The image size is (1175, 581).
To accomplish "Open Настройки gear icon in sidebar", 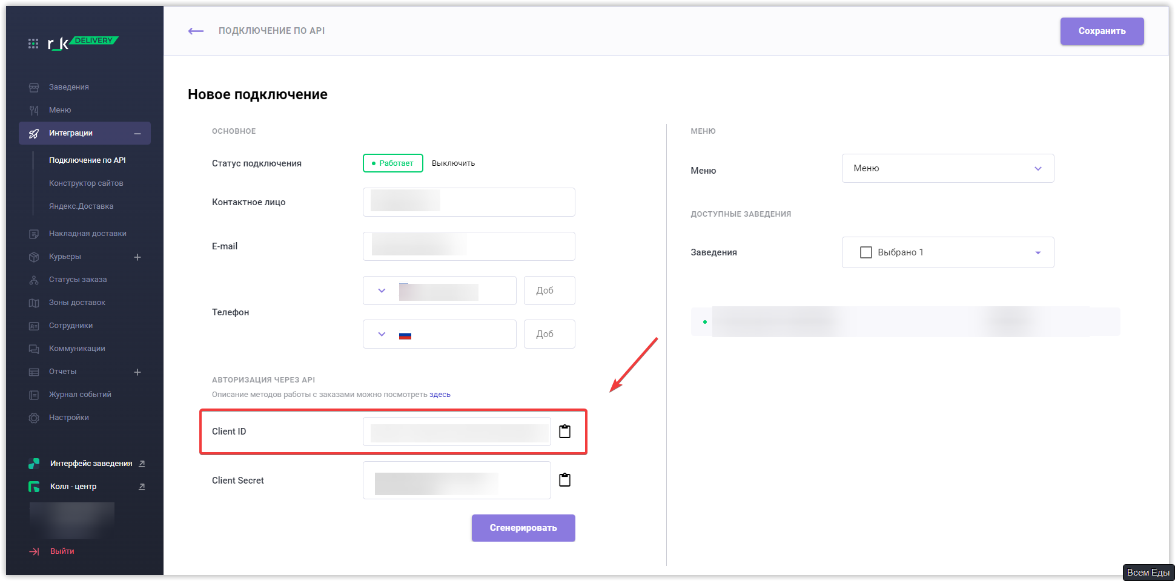I will click(34, 418).
